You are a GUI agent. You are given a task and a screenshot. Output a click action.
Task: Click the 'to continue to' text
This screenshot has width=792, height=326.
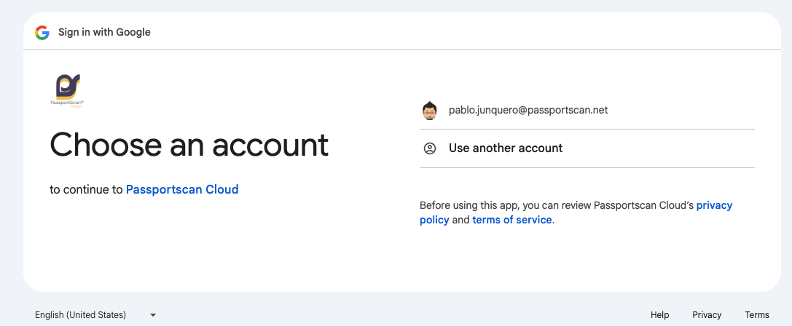coord(86,189)
